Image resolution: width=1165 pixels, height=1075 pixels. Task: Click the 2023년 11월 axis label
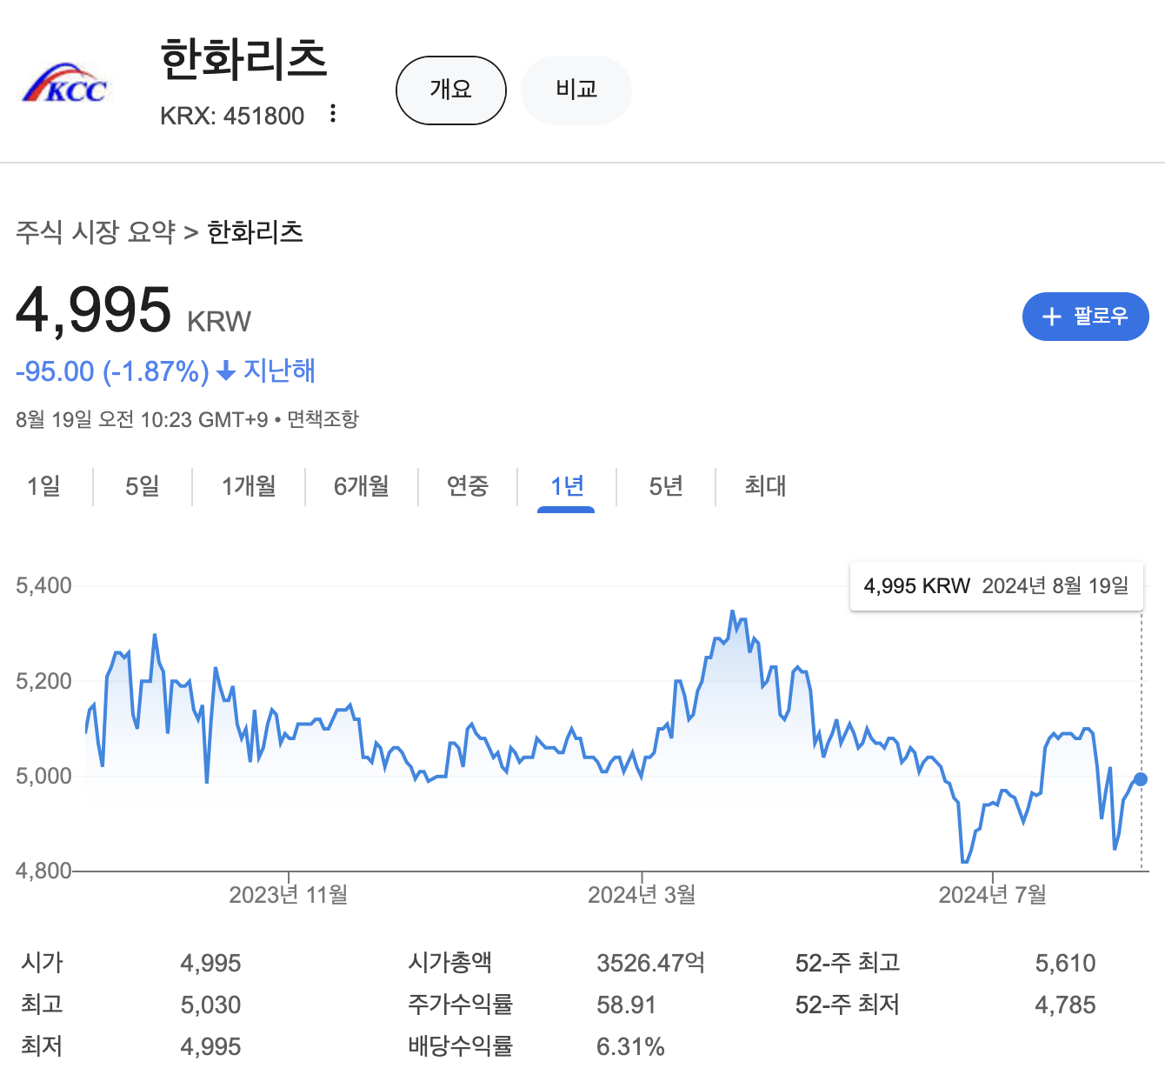(289, 895)
